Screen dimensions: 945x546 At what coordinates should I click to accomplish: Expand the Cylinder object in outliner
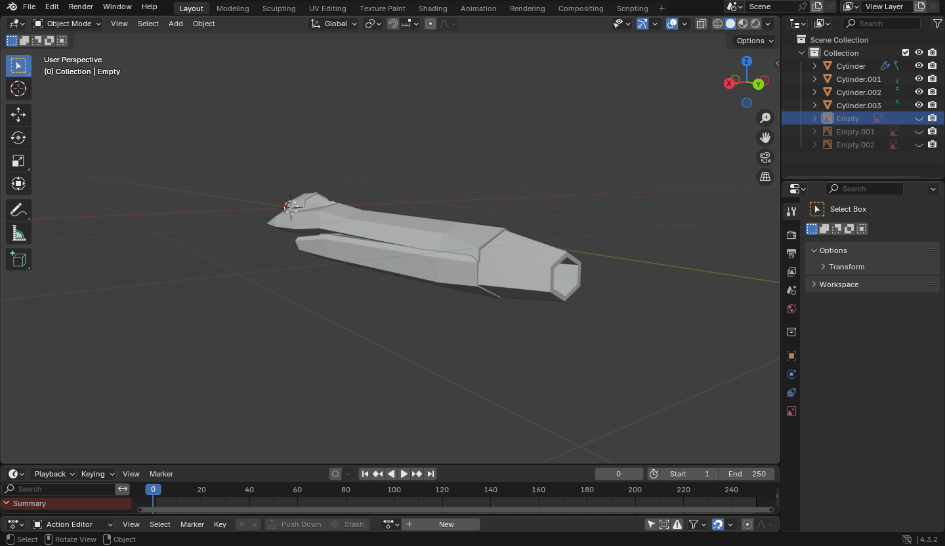click(x=814, y=66)
